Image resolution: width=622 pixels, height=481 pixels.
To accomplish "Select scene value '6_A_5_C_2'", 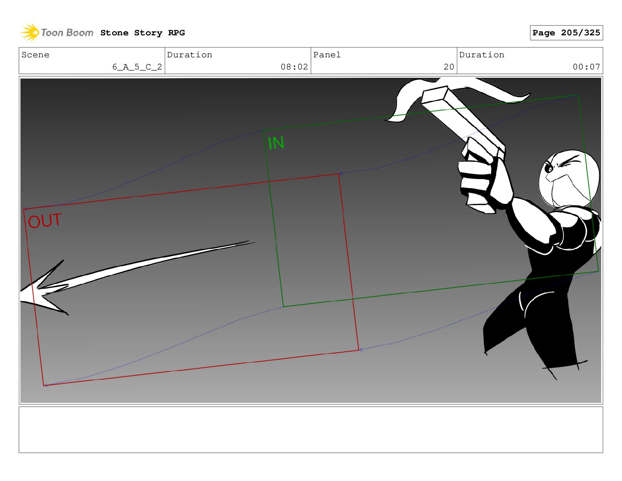I will tap(137, 67).
